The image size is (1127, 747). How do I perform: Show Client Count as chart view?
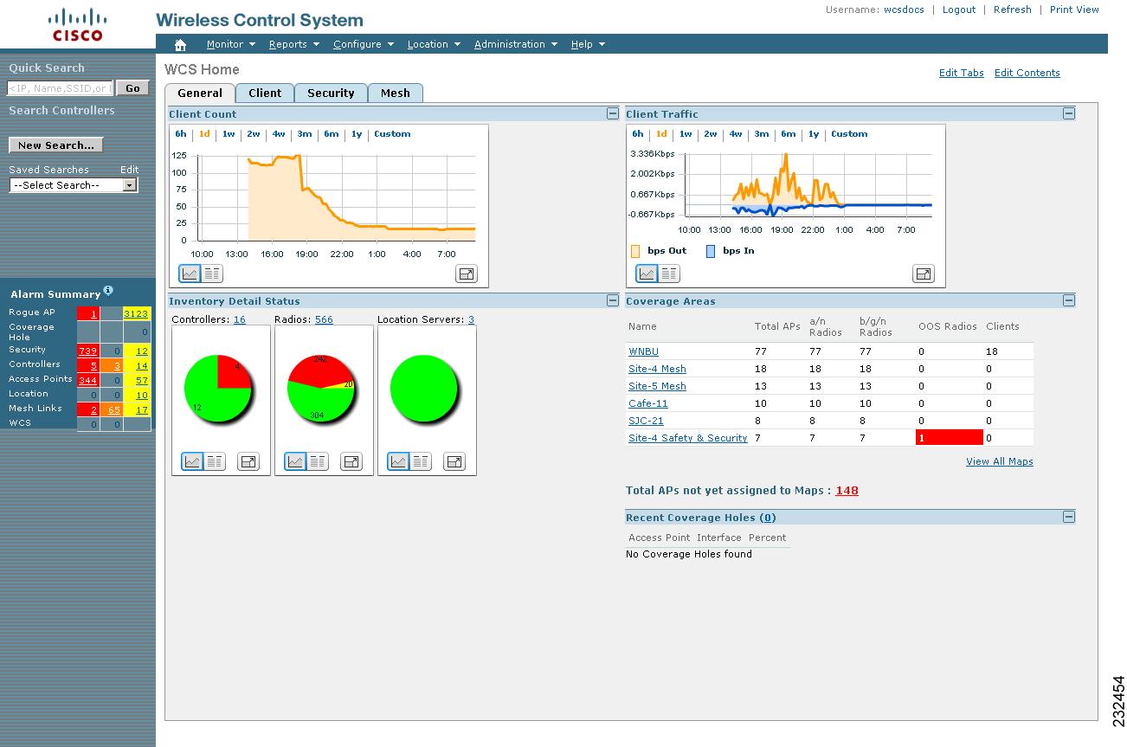pos(190,274)
